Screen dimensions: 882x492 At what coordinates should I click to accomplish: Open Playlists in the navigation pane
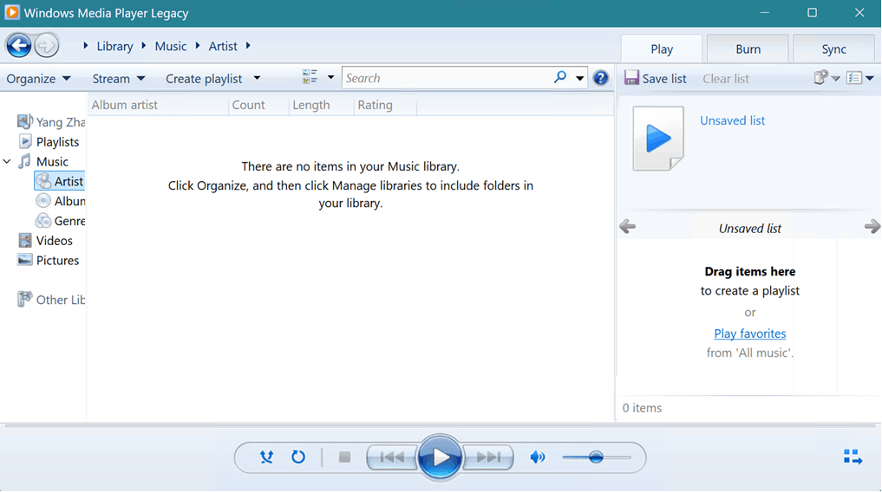pyautogui.click(x=49, y=141)
